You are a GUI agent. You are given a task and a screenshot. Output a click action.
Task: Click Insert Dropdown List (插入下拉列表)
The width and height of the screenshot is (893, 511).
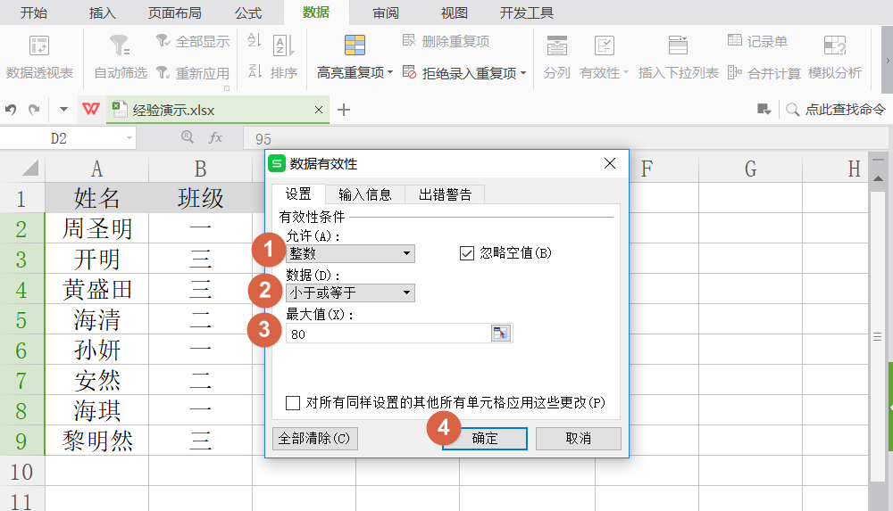tap(679, 56)
